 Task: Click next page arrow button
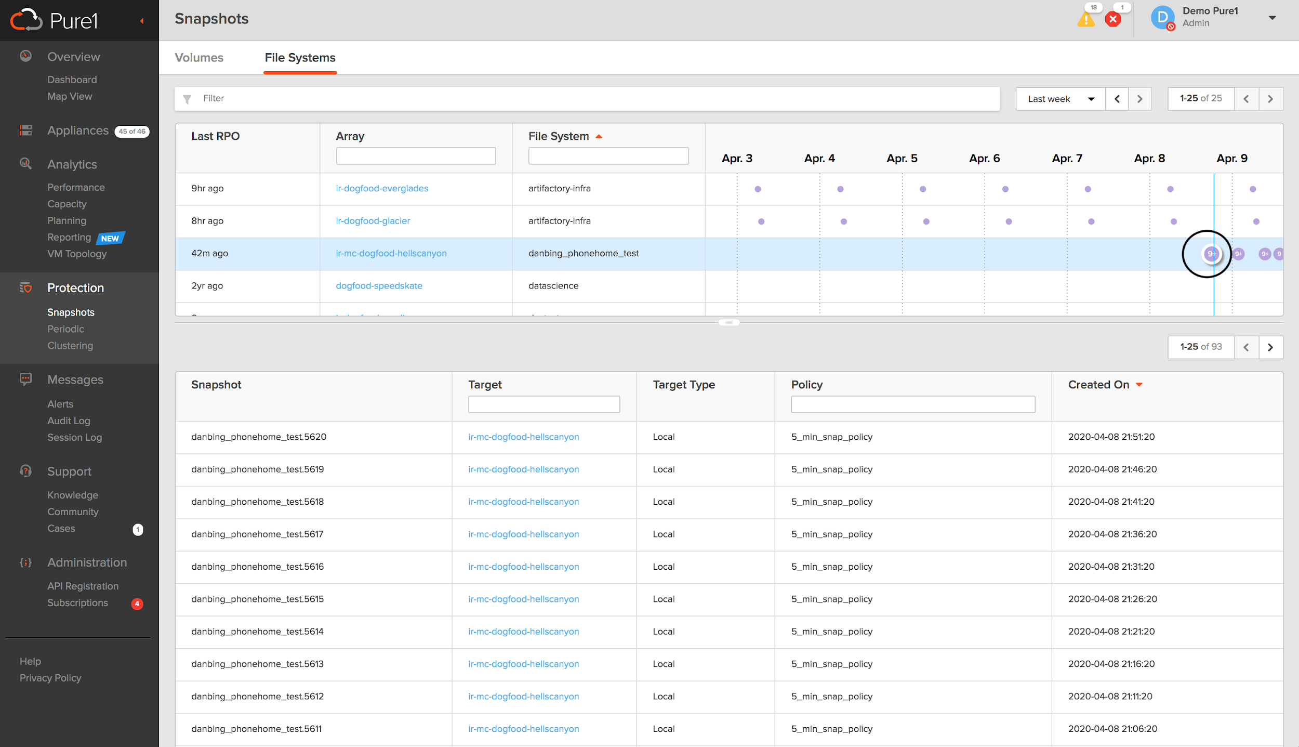pyautogui.click(x=1270, y=347)
